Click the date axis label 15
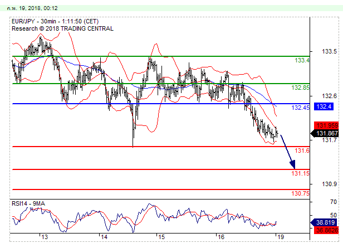The image size is (343, 248). point(161,237)
